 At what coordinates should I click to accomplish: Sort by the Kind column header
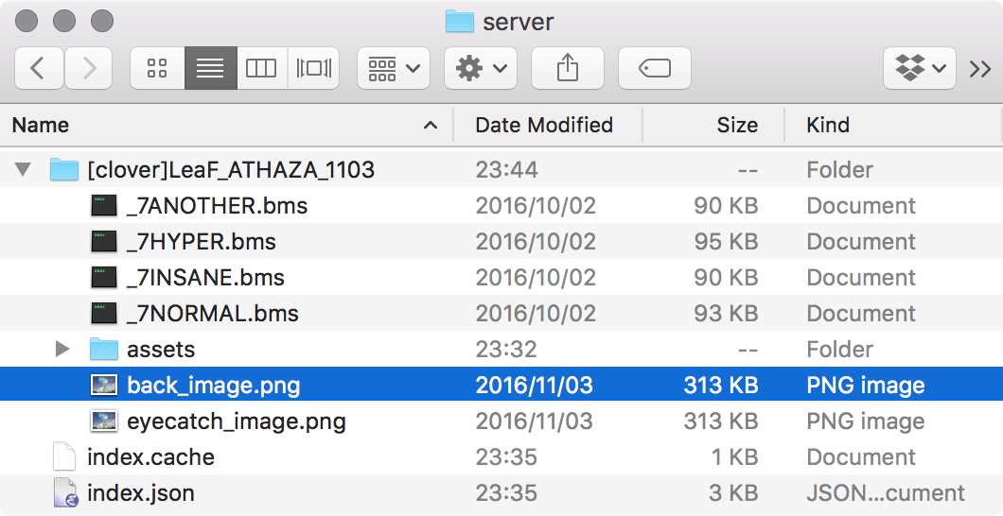click(x=893, y=125)
